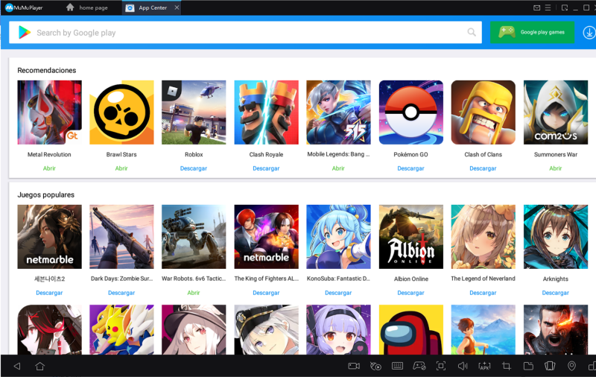Click Descargar under Roblox

coord(193,168)
